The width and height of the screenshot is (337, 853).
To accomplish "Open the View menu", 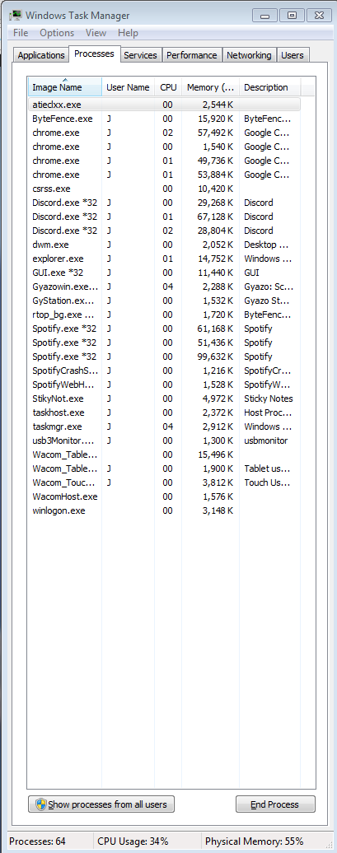I will point(96,33).
